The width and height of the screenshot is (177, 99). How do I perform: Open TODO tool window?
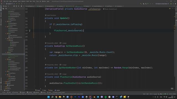(x=9, y=92)
